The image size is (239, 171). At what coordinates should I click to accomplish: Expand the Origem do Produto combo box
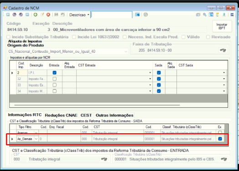pyautogui.click(x=126, y=51)
